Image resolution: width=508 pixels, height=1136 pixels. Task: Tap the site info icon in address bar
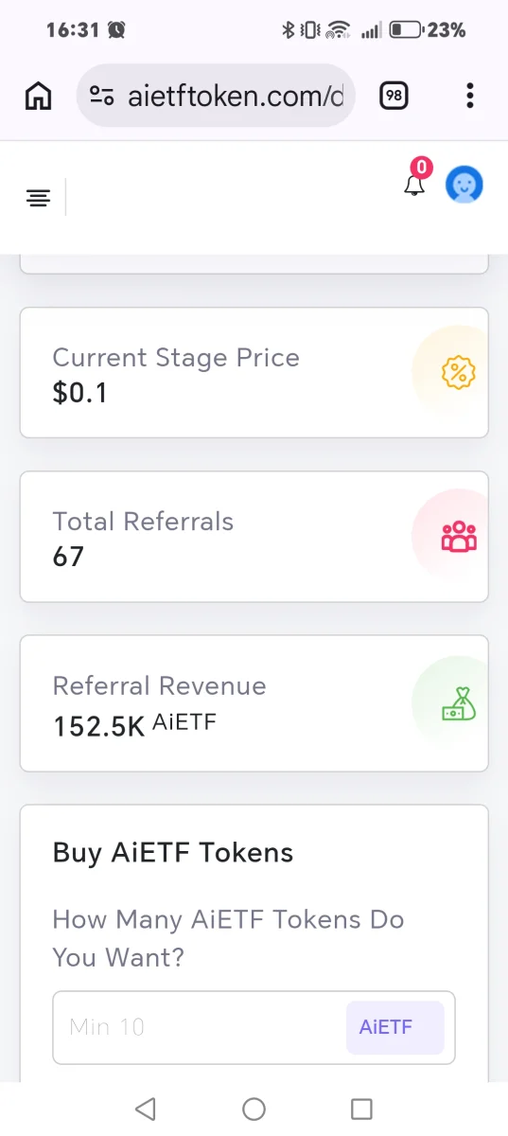pos(101,95)
